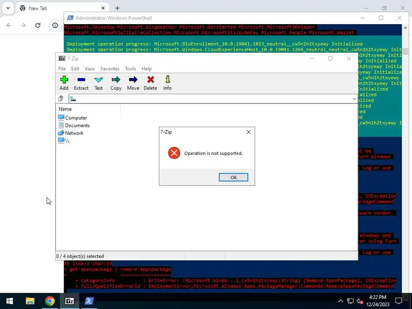Open the File menu in 7-Zip

point(62,68)
